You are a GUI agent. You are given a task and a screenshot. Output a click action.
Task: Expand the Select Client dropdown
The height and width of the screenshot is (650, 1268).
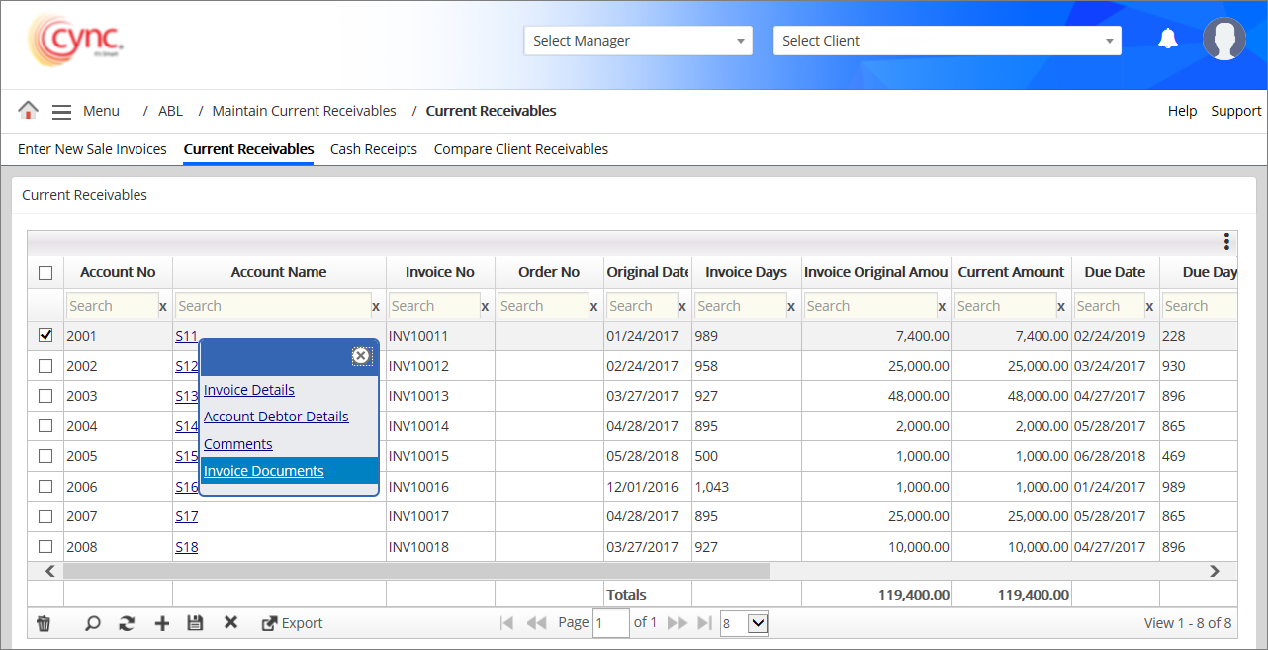(x=947, y=41)
